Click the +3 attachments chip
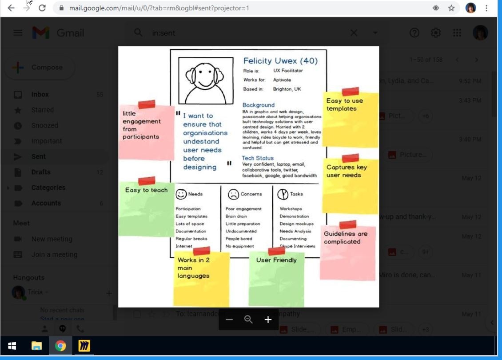502x360 pixels. pyautogui.click(x=426, y=329)
